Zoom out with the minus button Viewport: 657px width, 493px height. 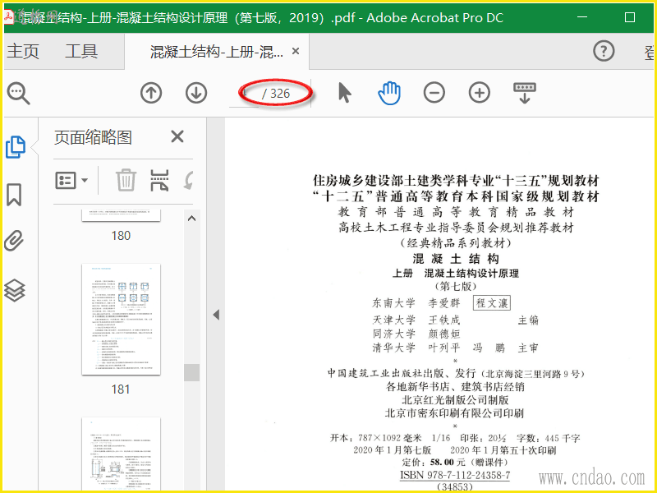434,93
